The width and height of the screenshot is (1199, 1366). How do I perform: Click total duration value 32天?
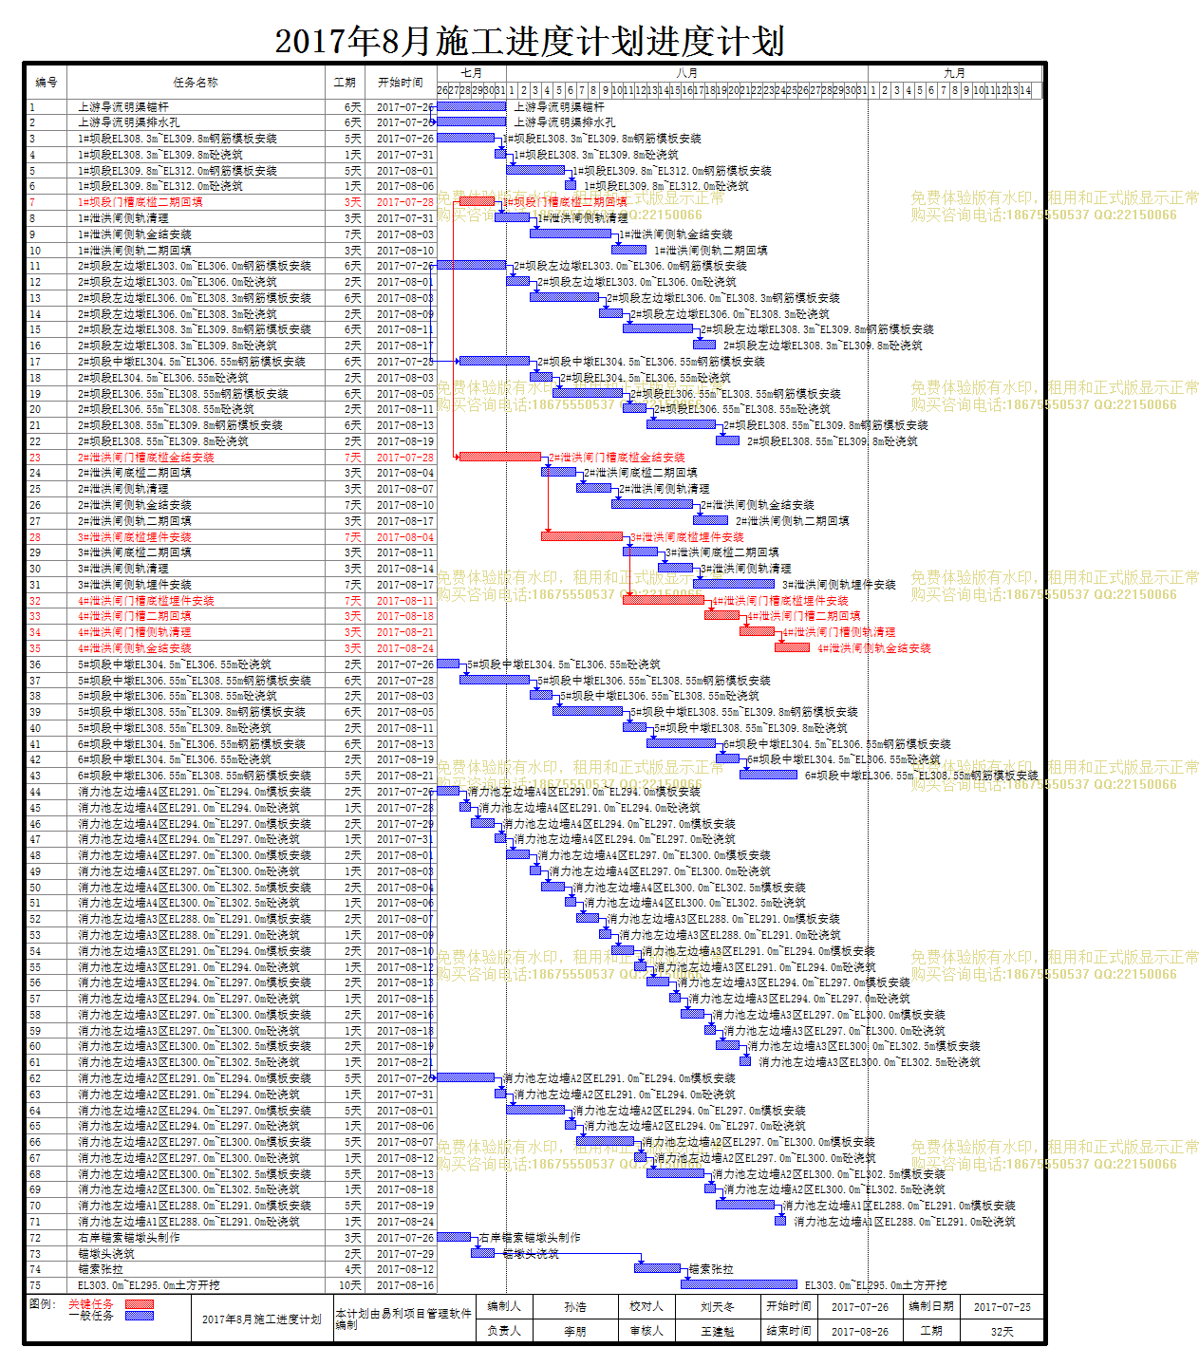(x=1002, y=1331)
